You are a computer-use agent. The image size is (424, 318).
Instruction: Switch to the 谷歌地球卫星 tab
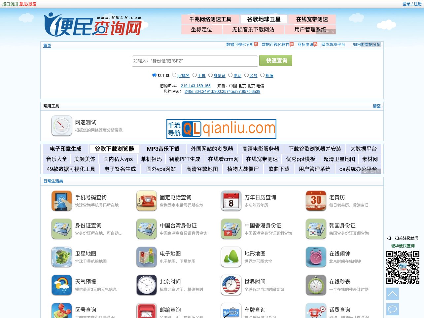pos(264,19)
